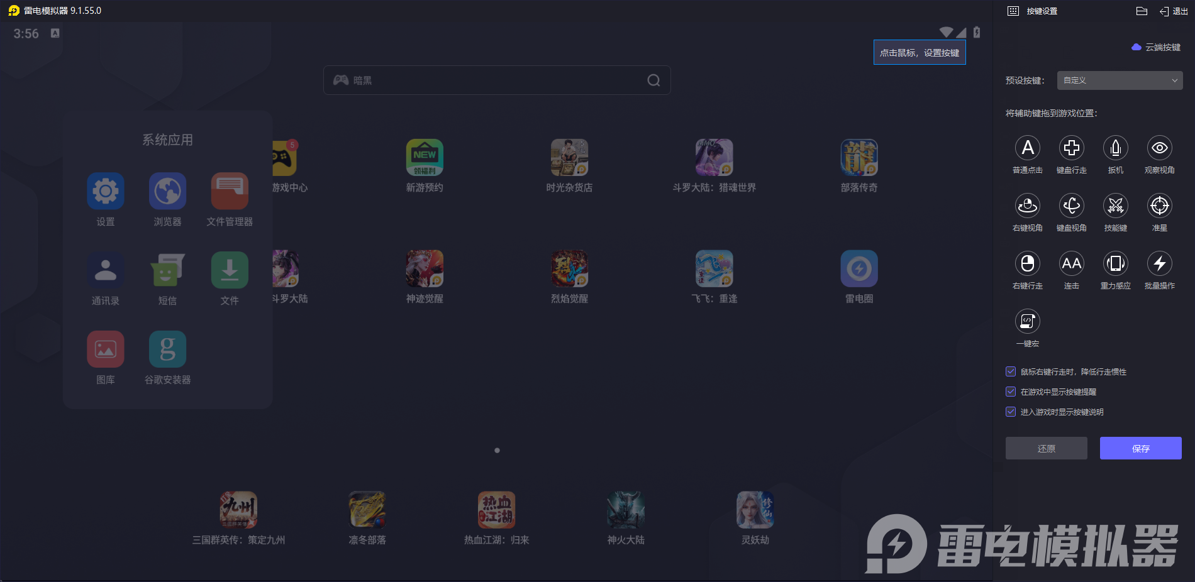Click the 3:56 clock in status bar
Viewport: 1195px width, 582px height.
[x=26, y=33]
